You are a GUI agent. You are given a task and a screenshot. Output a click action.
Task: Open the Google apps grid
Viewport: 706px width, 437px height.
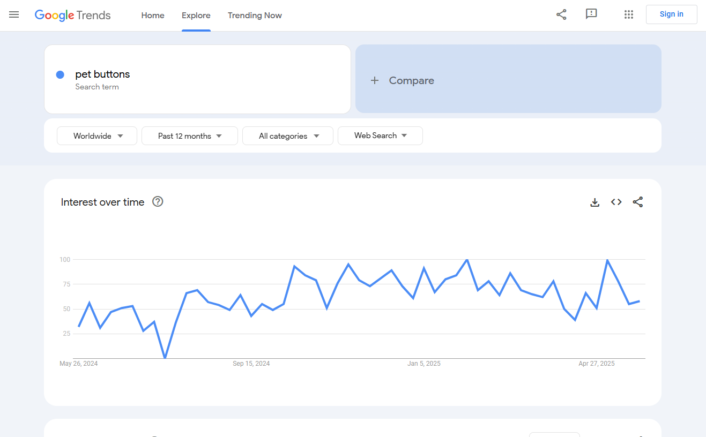coord(629,15)
